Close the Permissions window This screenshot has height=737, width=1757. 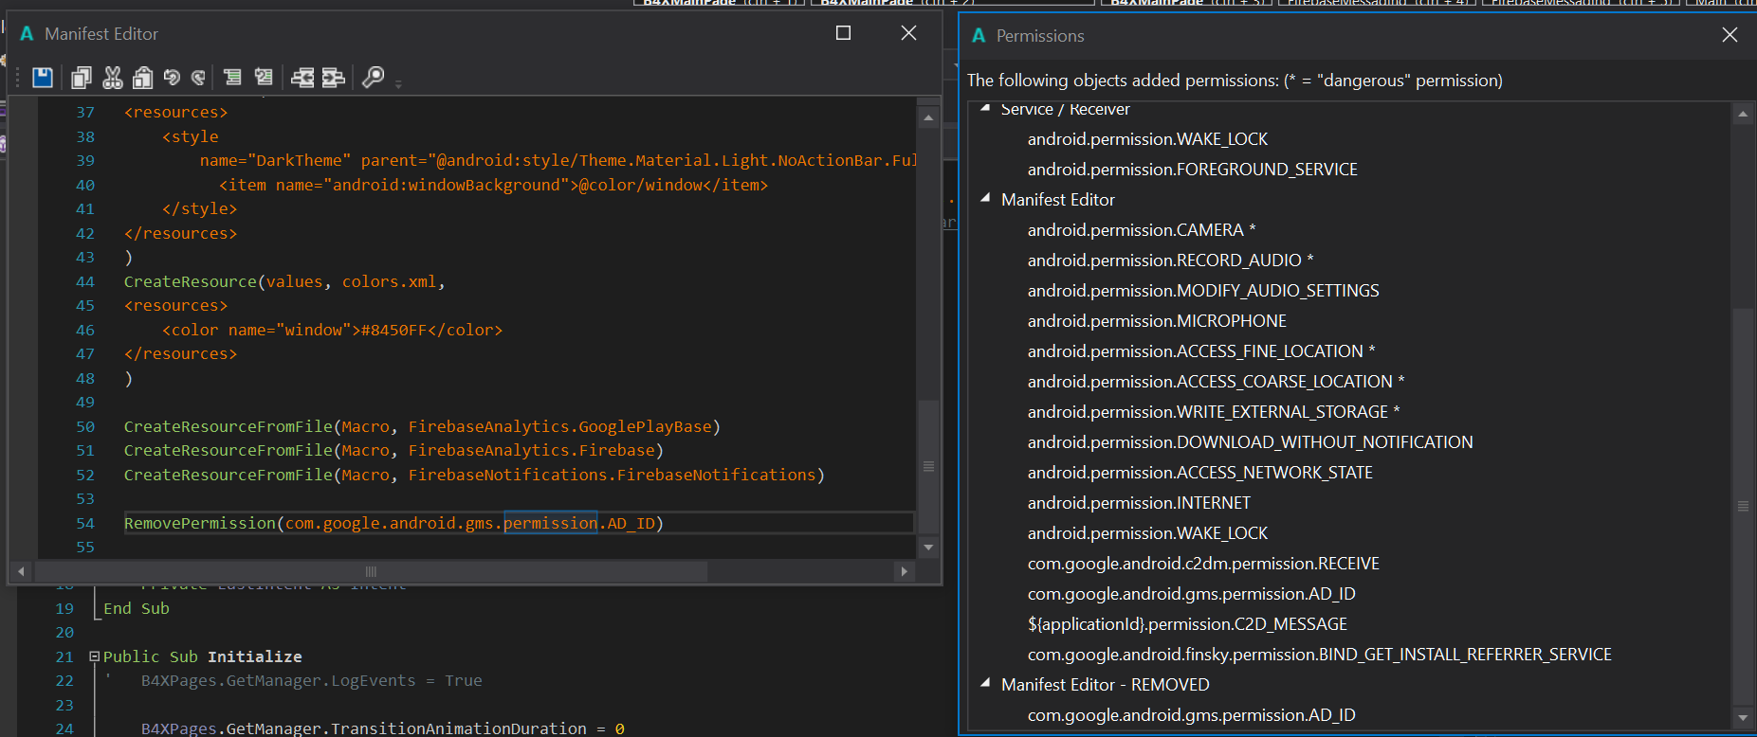click(x=1730, y=35)
